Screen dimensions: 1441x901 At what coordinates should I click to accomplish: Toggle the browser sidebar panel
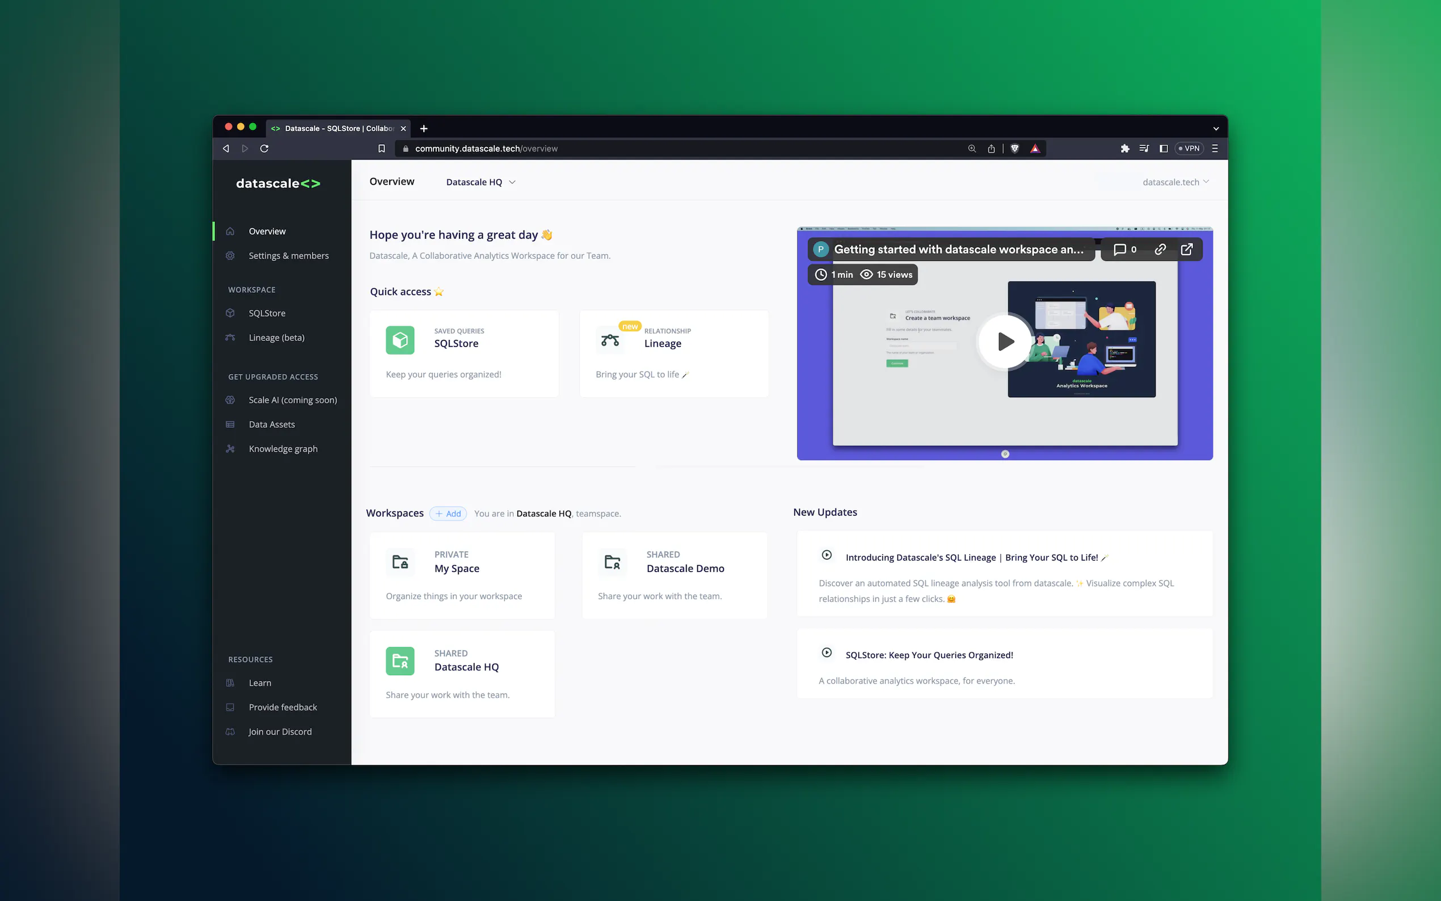click(x=1164, y=149)
